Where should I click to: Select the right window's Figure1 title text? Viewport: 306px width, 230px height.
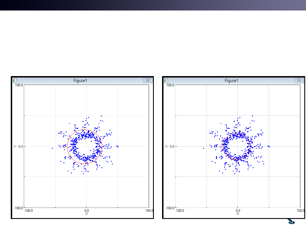coord(231,81)
